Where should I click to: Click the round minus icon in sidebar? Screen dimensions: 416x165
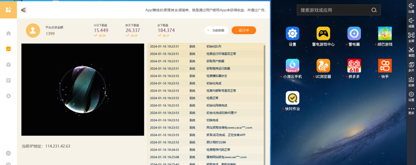[x=9, y=153]
